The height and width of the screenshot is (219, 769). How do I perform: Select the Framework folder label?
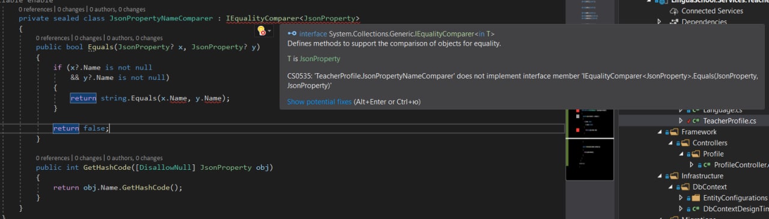[x=699, y=132]
